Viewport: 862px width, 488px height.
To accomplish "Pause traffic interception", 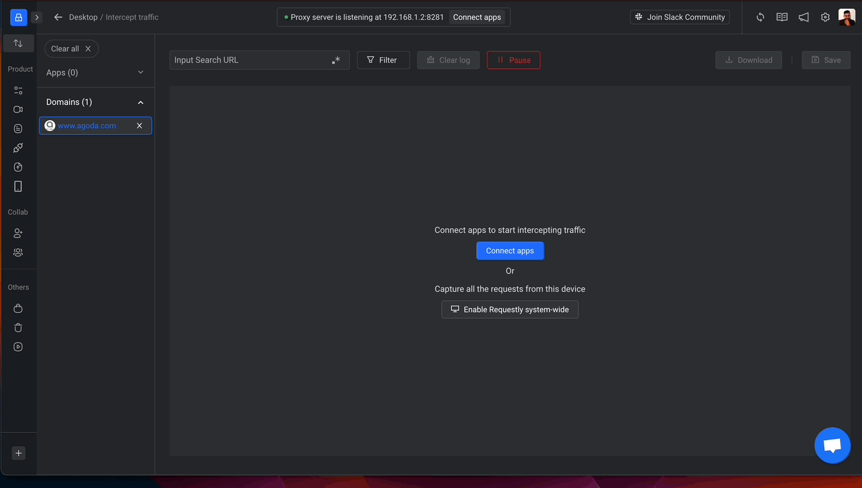I will (x=513, y=60).
